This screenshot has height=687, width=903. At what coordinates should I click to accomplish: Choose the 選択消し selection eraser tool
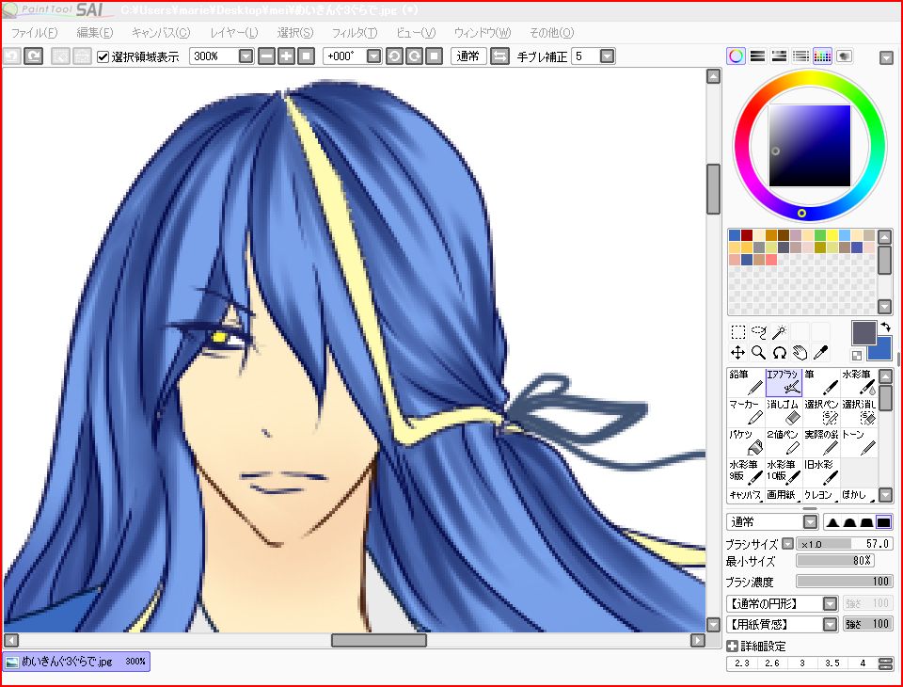[859, 412]
